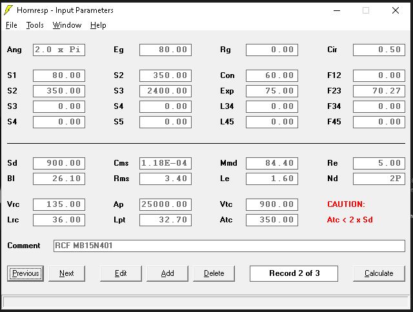Click the Add record button

click(x=167, y=273)
